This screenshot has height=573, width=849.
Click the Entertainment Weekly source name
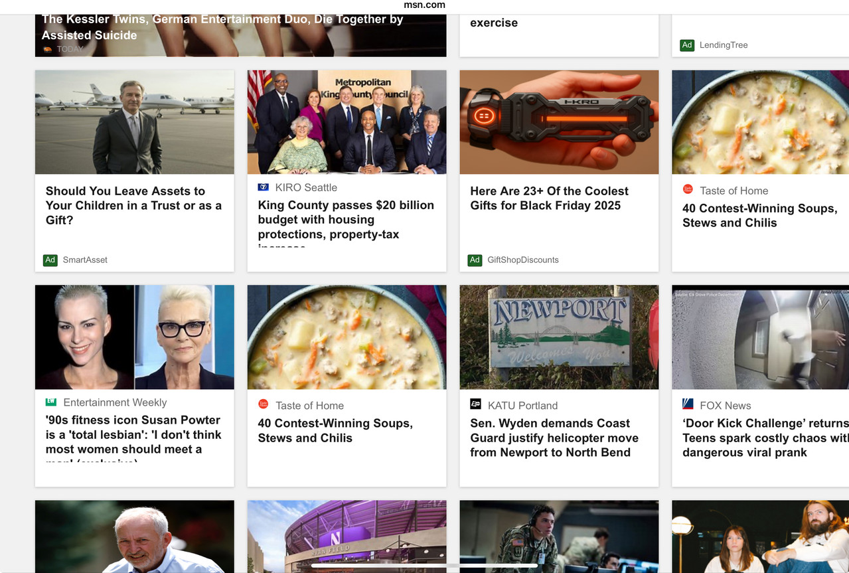(x=115, y=402)
